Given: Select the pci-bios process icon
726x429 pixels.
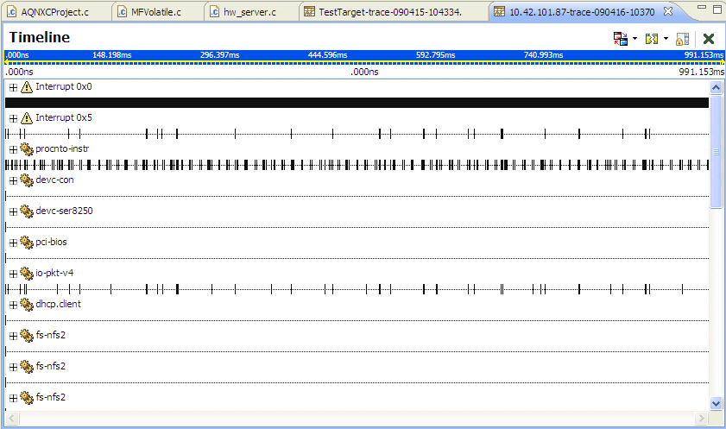Looking at the screenshot, I should click(27, 243).
